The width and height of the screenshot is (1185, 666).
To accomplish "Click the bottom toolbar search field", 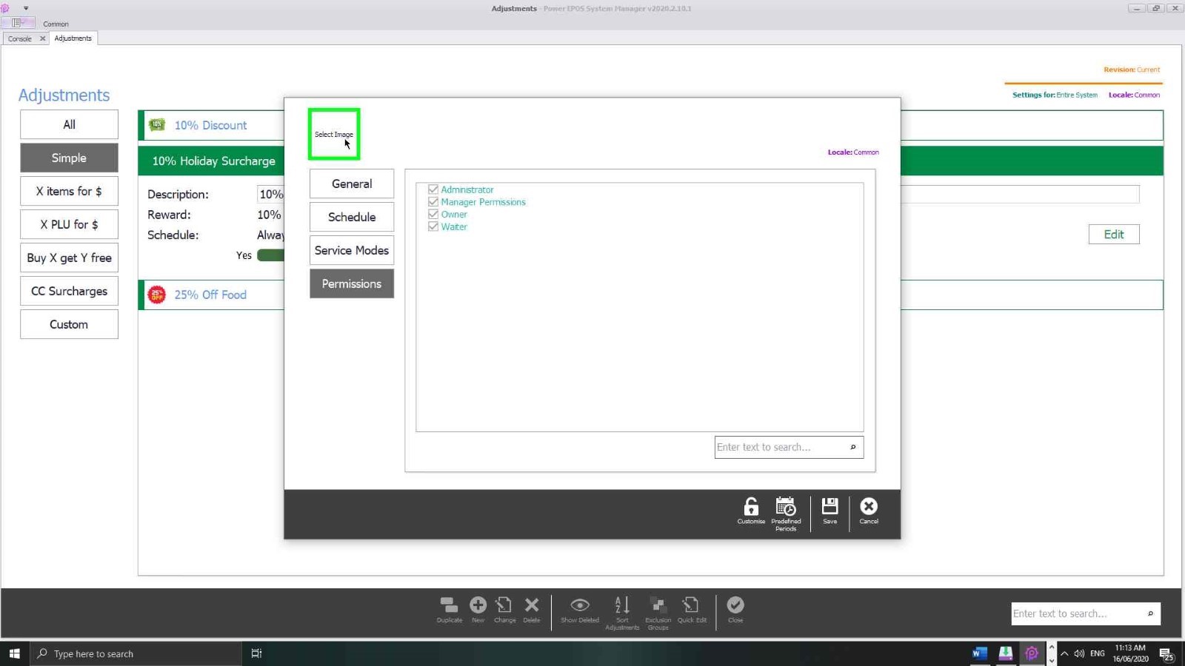I will 1086,613.
